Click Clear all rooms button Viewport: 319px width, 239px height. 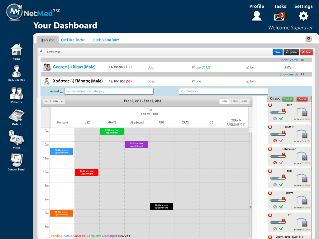tap(302, 99)
